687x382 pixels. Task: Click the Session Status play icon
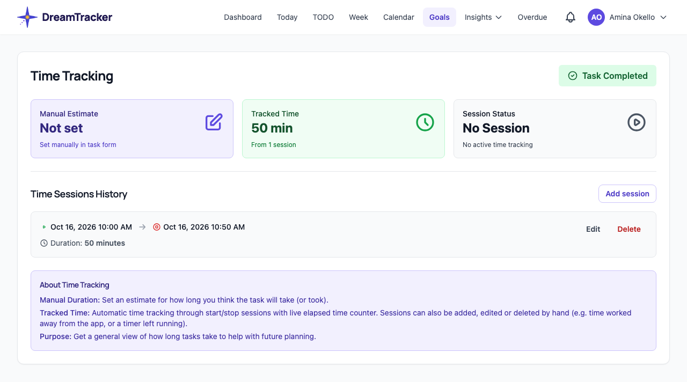click(637, 122)
